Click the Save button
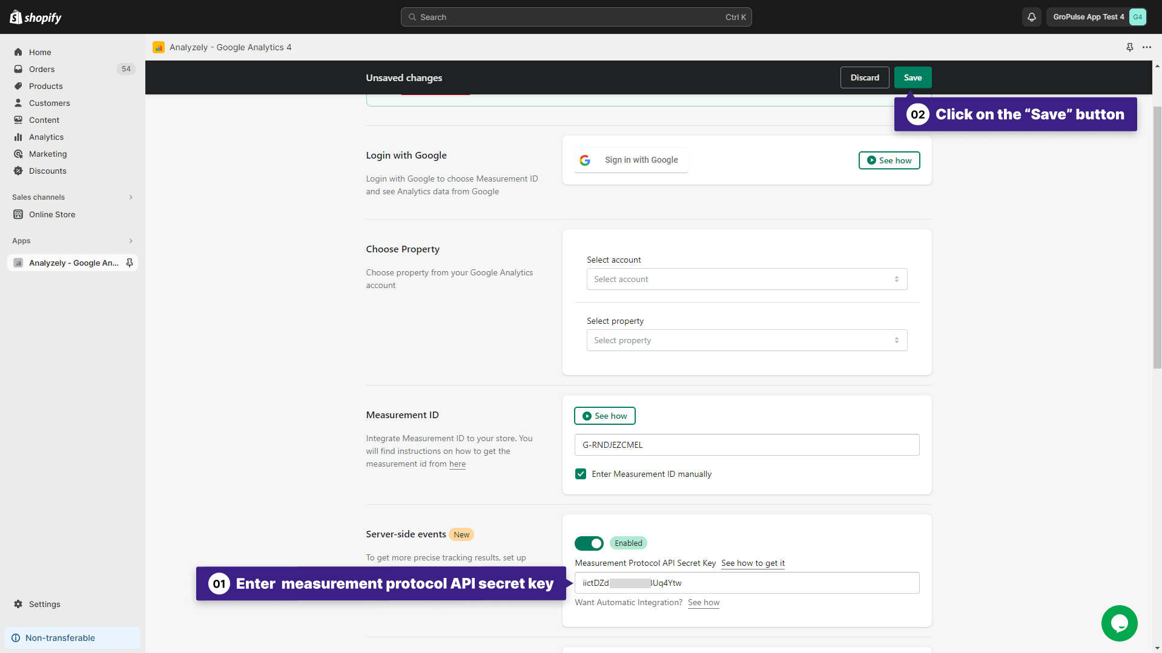1162x653 pixels. pyautogui.click(x=913, y=77)
